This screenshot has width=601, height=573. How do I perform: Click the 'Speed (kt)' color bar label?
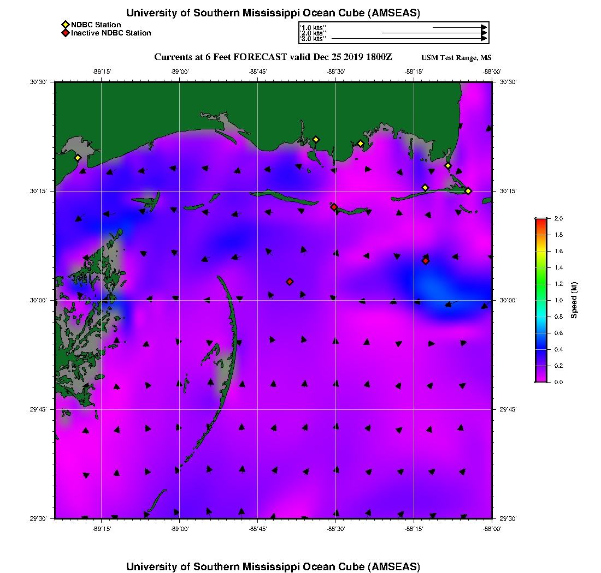tap(574, 300)
